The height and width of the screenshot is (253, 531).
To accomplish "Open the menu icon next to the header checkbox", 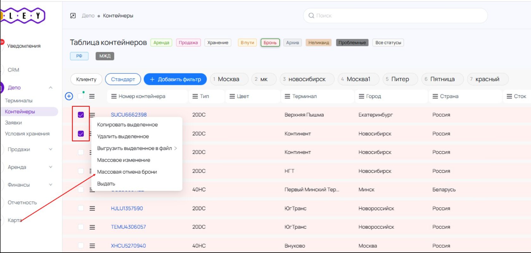I will click(x=92, y=96).
